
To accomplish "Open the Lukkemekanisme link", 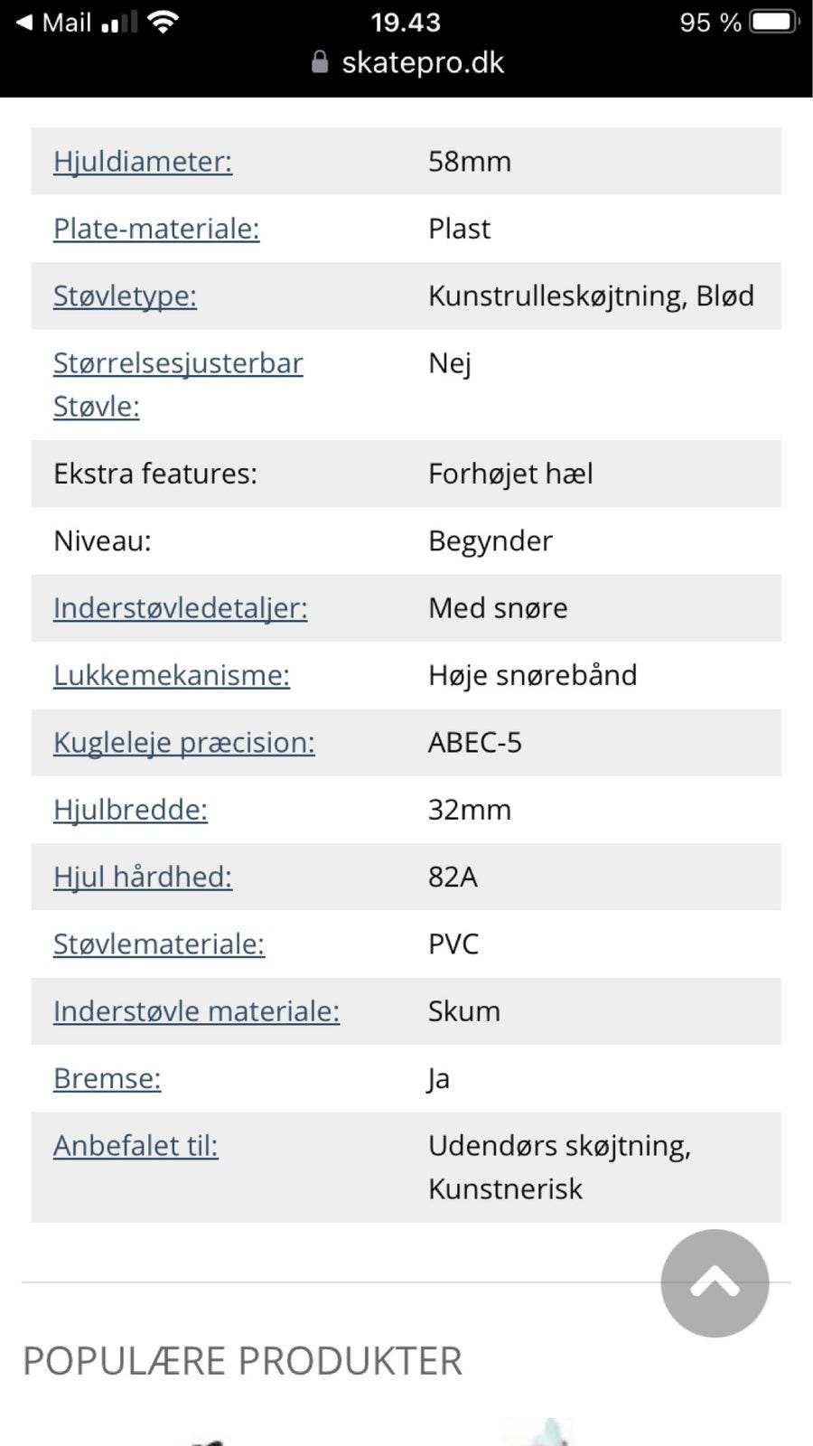I will pyautogui.click(x=172, y=675).
